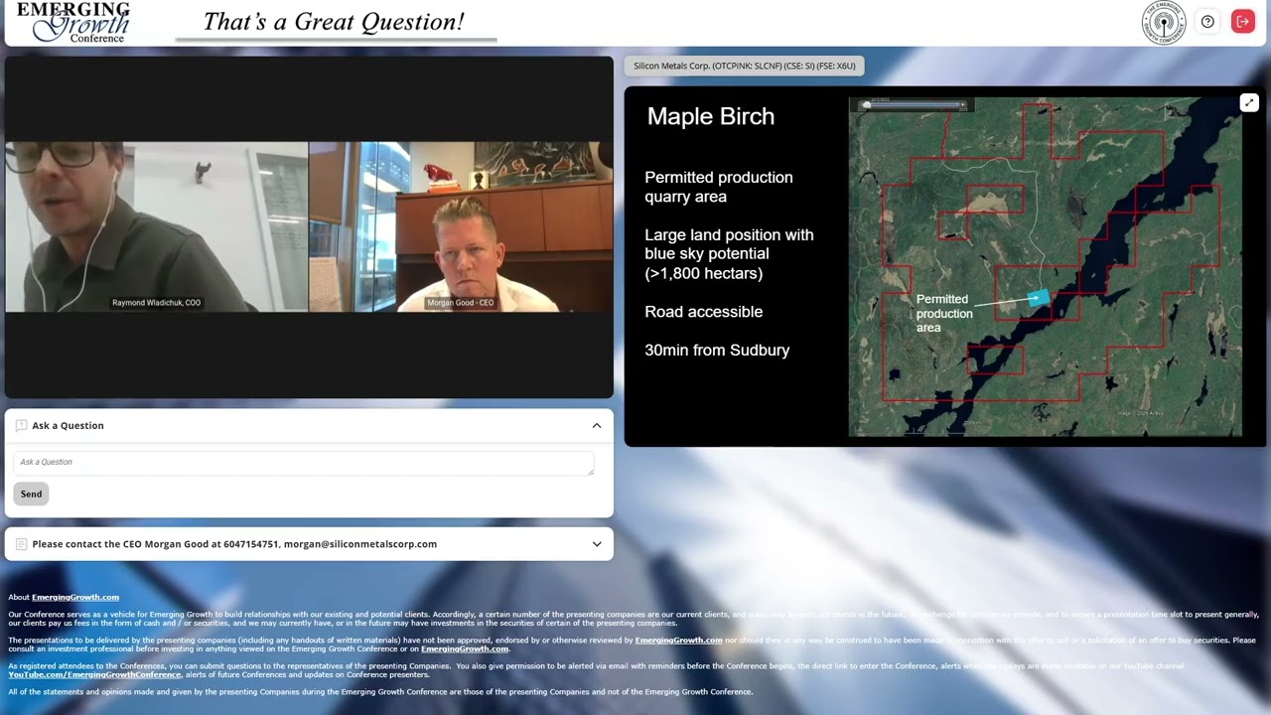Send the typed question
1271x715 pixels.
click(x=31, y=494)
